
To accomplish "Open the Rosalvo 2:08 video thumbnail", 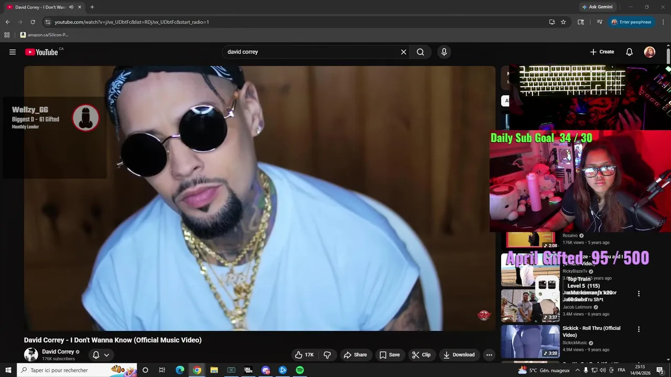I will coord(530,240).
